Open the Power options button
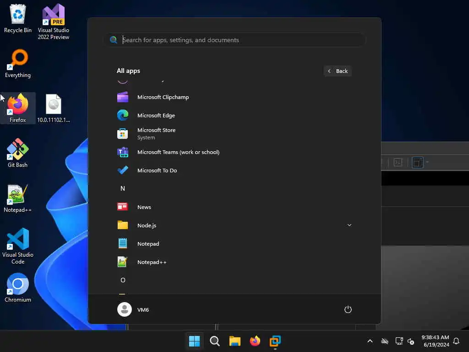This screenshot has height=352, width=469. 348,309
